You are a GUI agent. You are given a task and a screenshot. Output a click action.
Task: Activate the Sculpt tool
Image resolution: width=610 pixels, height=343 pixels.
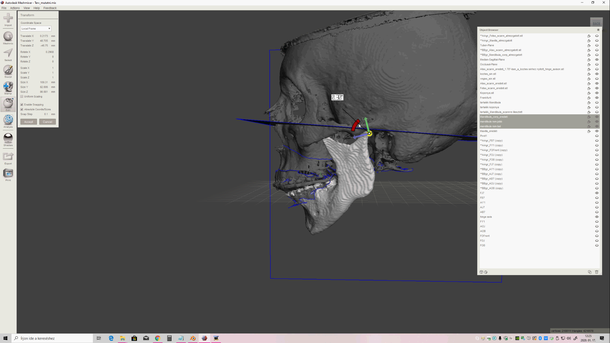click(x=8, y=71)
